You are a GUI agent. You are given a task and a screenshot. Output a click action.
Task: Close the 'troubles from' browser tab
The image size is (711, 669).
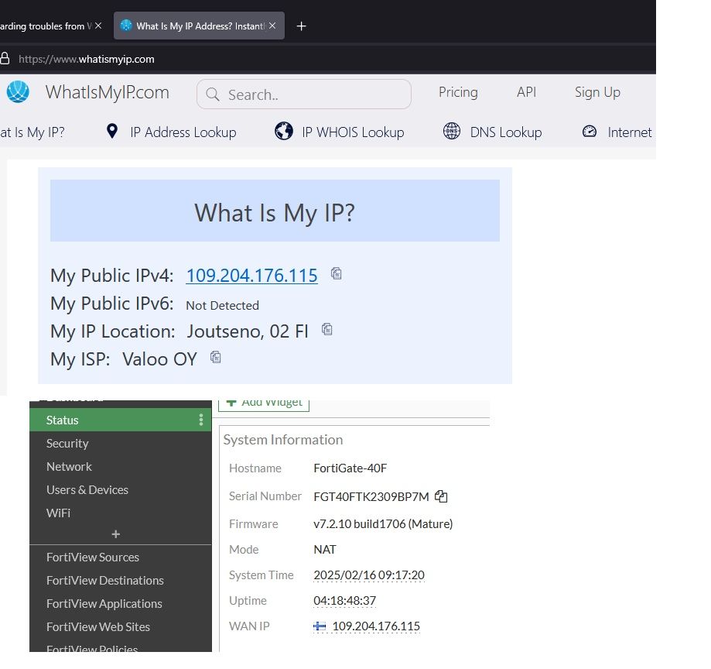pos(98,26)
